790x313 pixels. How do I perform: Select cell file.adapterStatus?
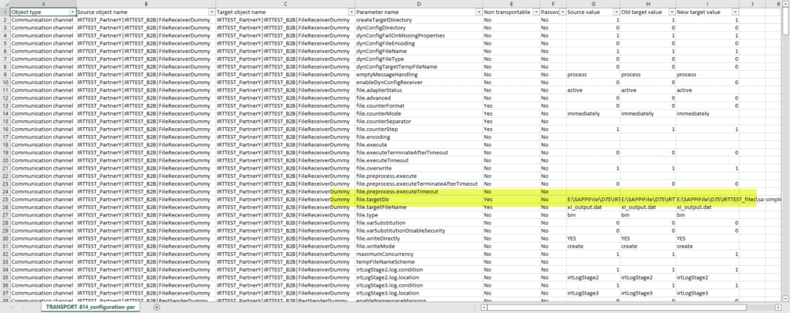(419, 90)
